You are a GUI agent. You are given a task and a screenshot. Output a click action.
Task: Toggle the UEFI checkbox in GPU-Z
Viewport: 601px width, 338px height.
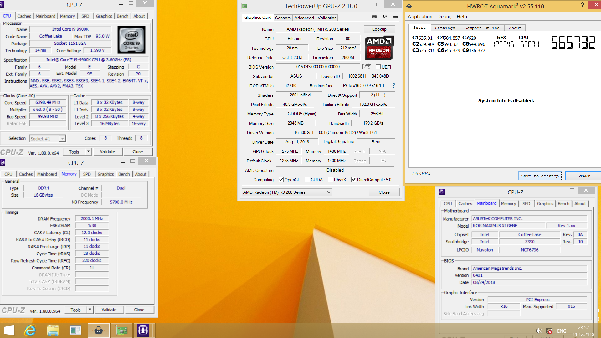(378, 67)
